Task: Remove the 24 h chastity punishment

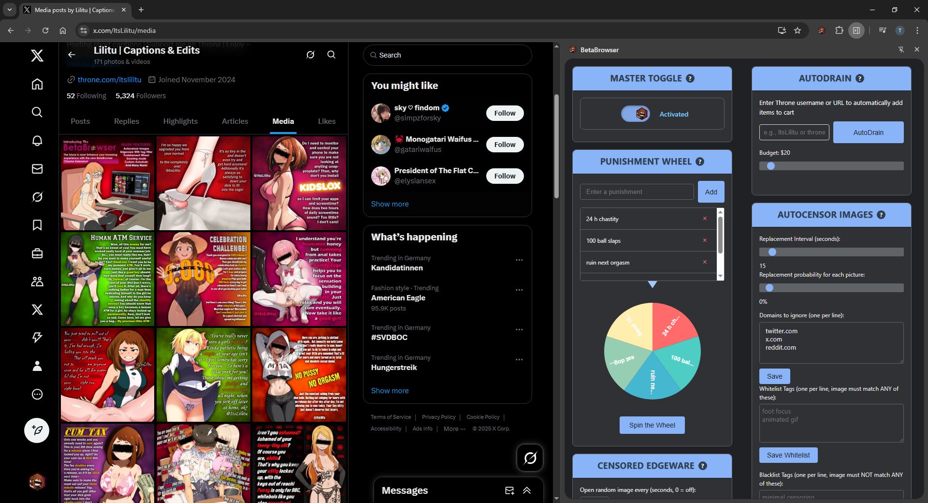Action: tap(705, 219)
